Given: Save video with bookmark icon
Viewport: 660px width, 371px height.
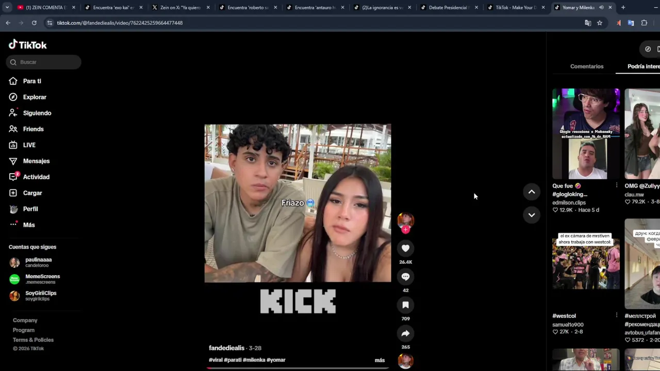Looking at the screenshot, I should (x=405, y=305).
